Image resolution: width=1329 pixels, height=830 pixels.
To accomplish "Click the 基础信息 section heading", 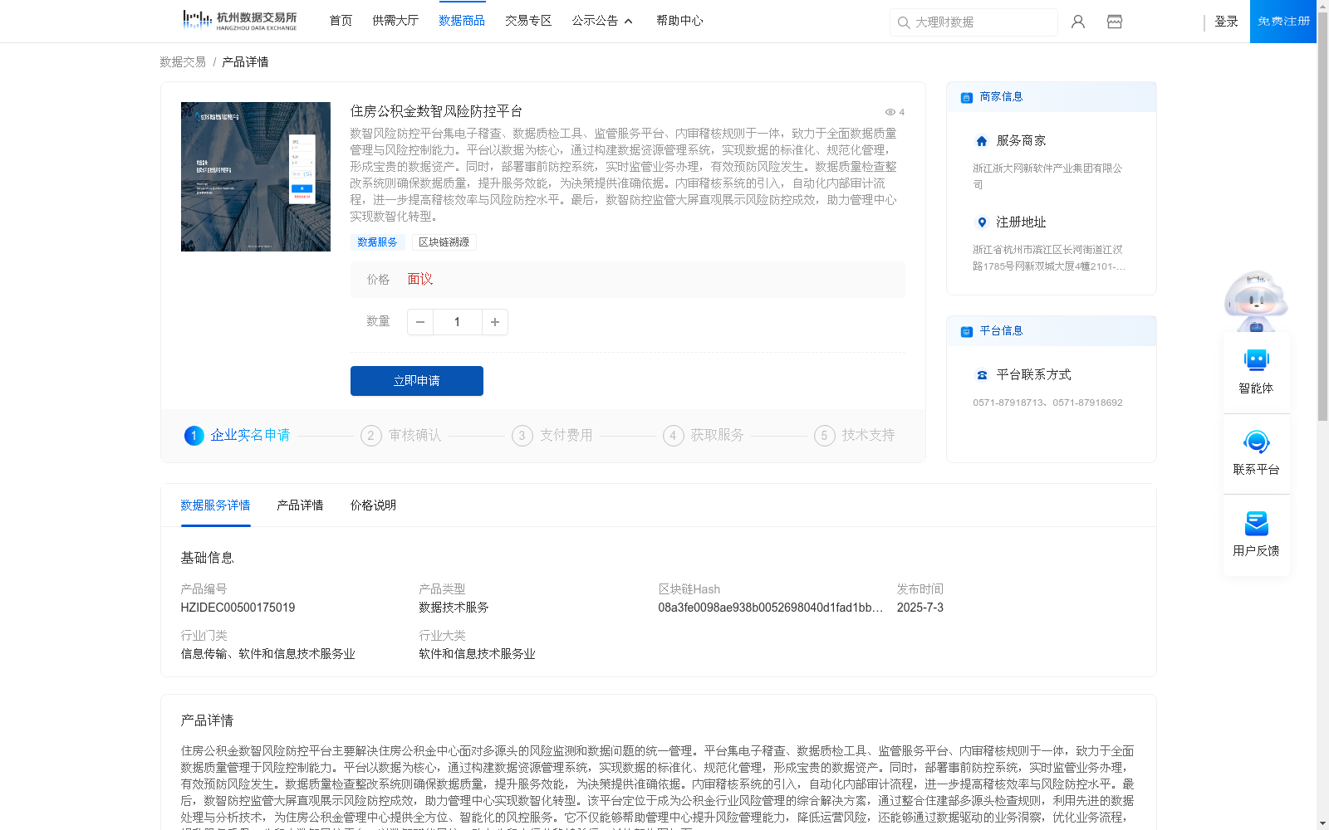I will pyautogui.click(x=207, y=558).
